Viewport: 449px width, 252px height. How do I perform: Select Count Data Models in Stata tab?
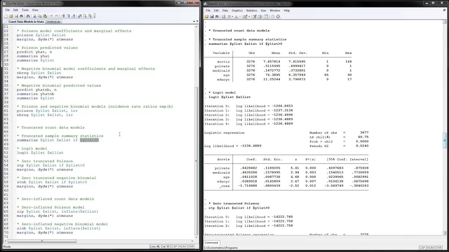click(26, 22)
